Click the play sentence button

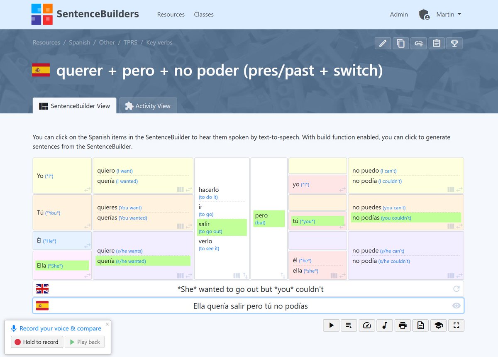pyautogui.click(x=331, y=325)
